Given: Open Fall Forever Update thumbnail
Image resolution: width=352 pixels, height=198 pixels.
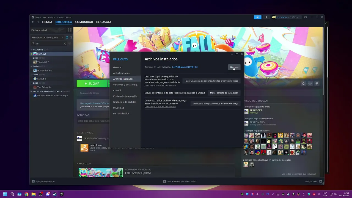Looking at the screenshot, I should point(101,173).
